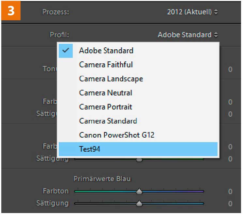Choose Camera Landscape profile
This screenshot has width=243, height=215.
coord(111,79)
